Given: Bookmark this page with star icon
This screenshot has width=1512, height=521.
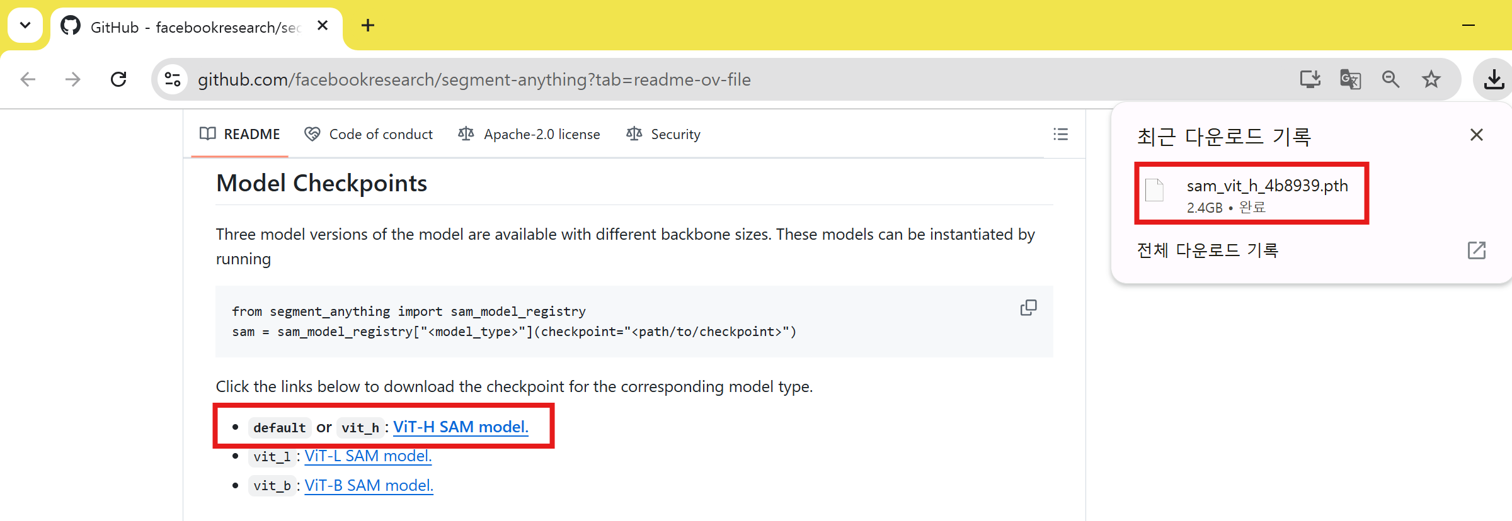Looking at the screenshot, I should 1431,79.
